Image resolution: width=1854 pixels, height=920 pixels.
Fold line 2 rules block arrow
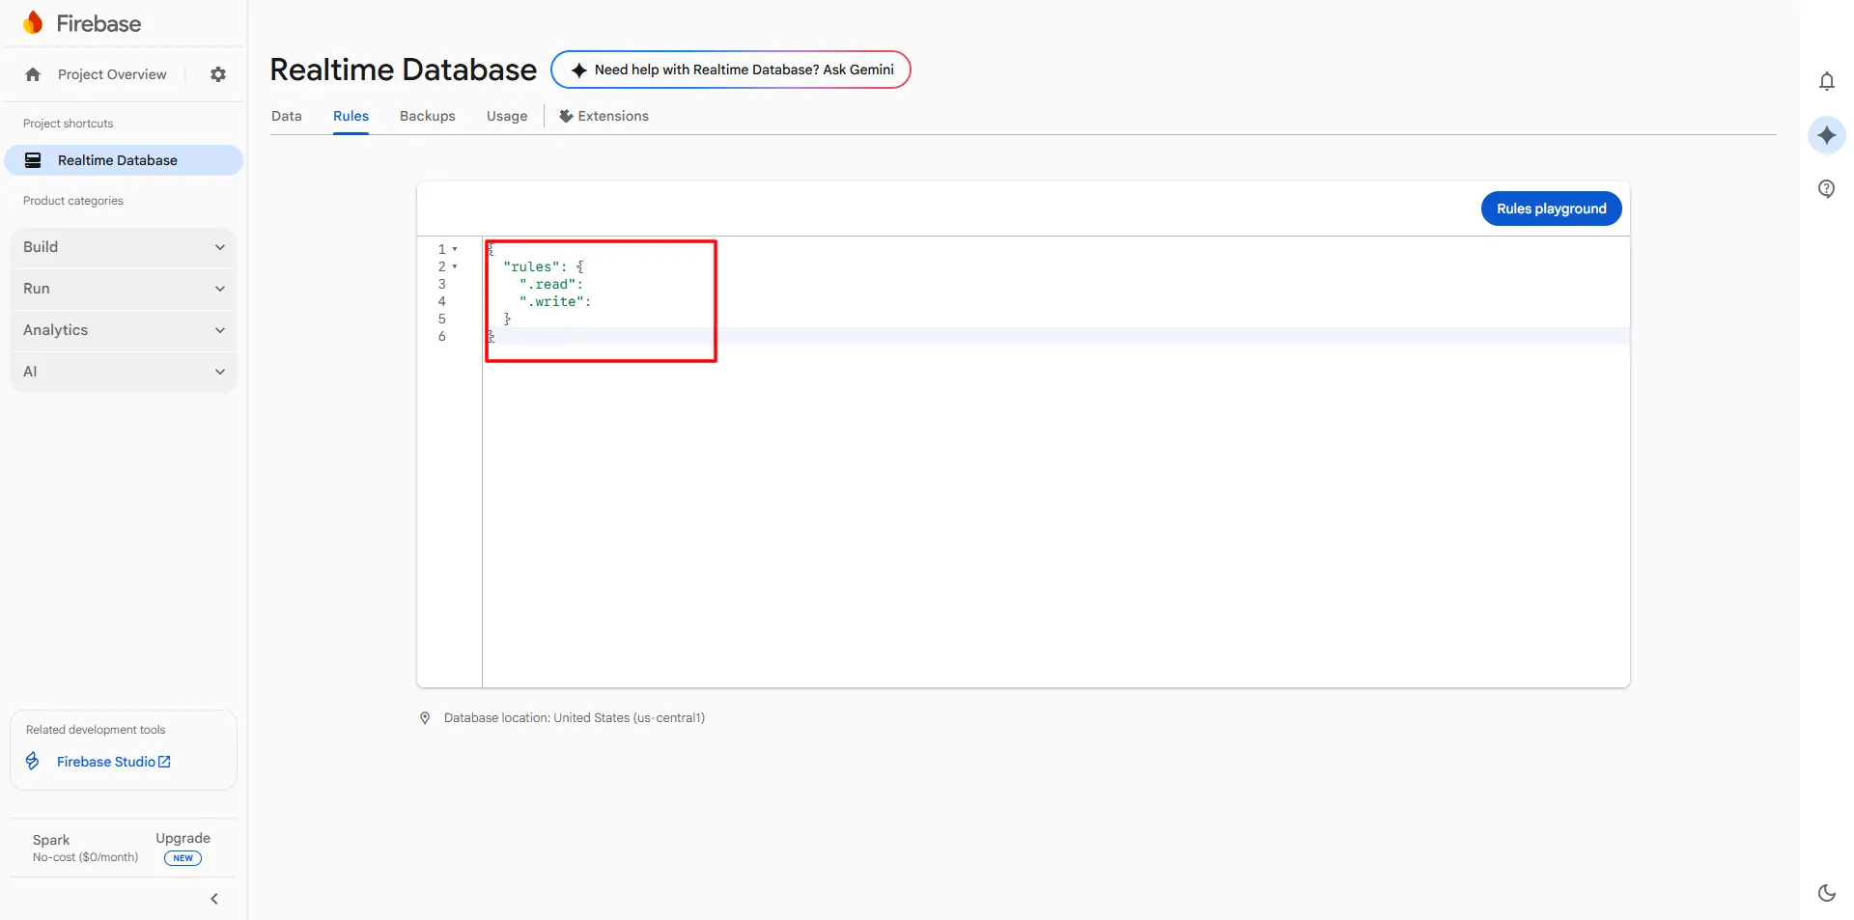tap(455, 266)
